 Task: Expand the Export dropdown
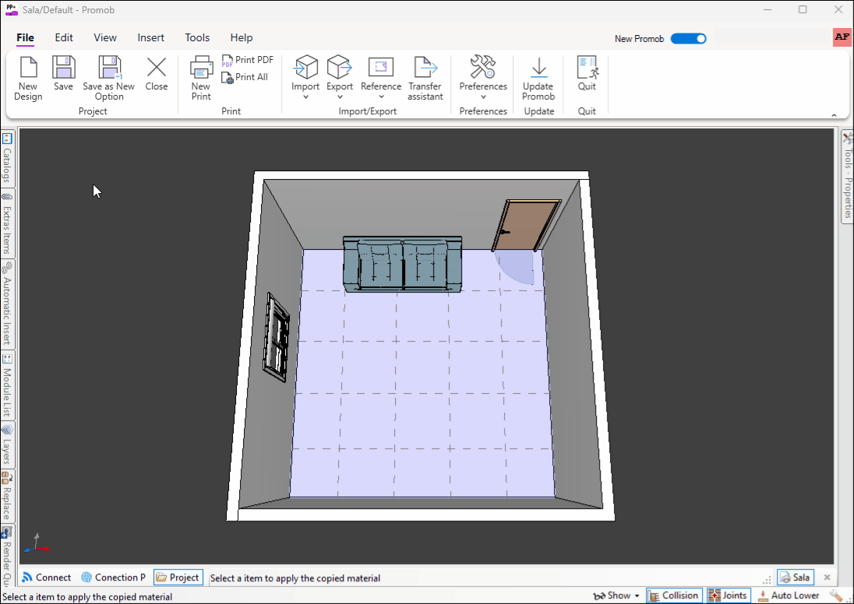pos(340,97)
